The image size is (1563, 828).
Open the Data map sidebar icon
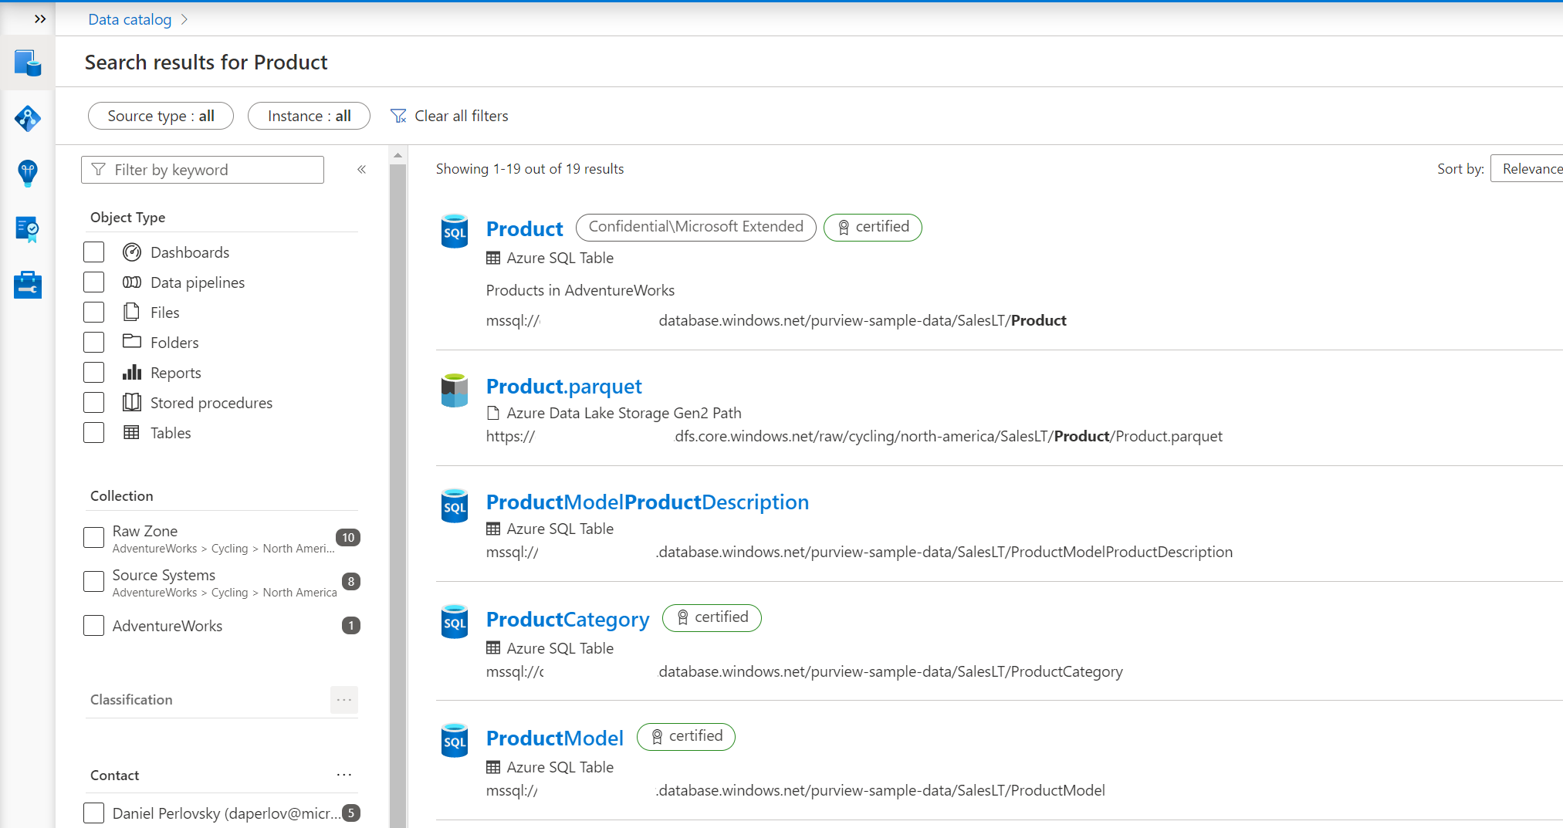[28, 119]
